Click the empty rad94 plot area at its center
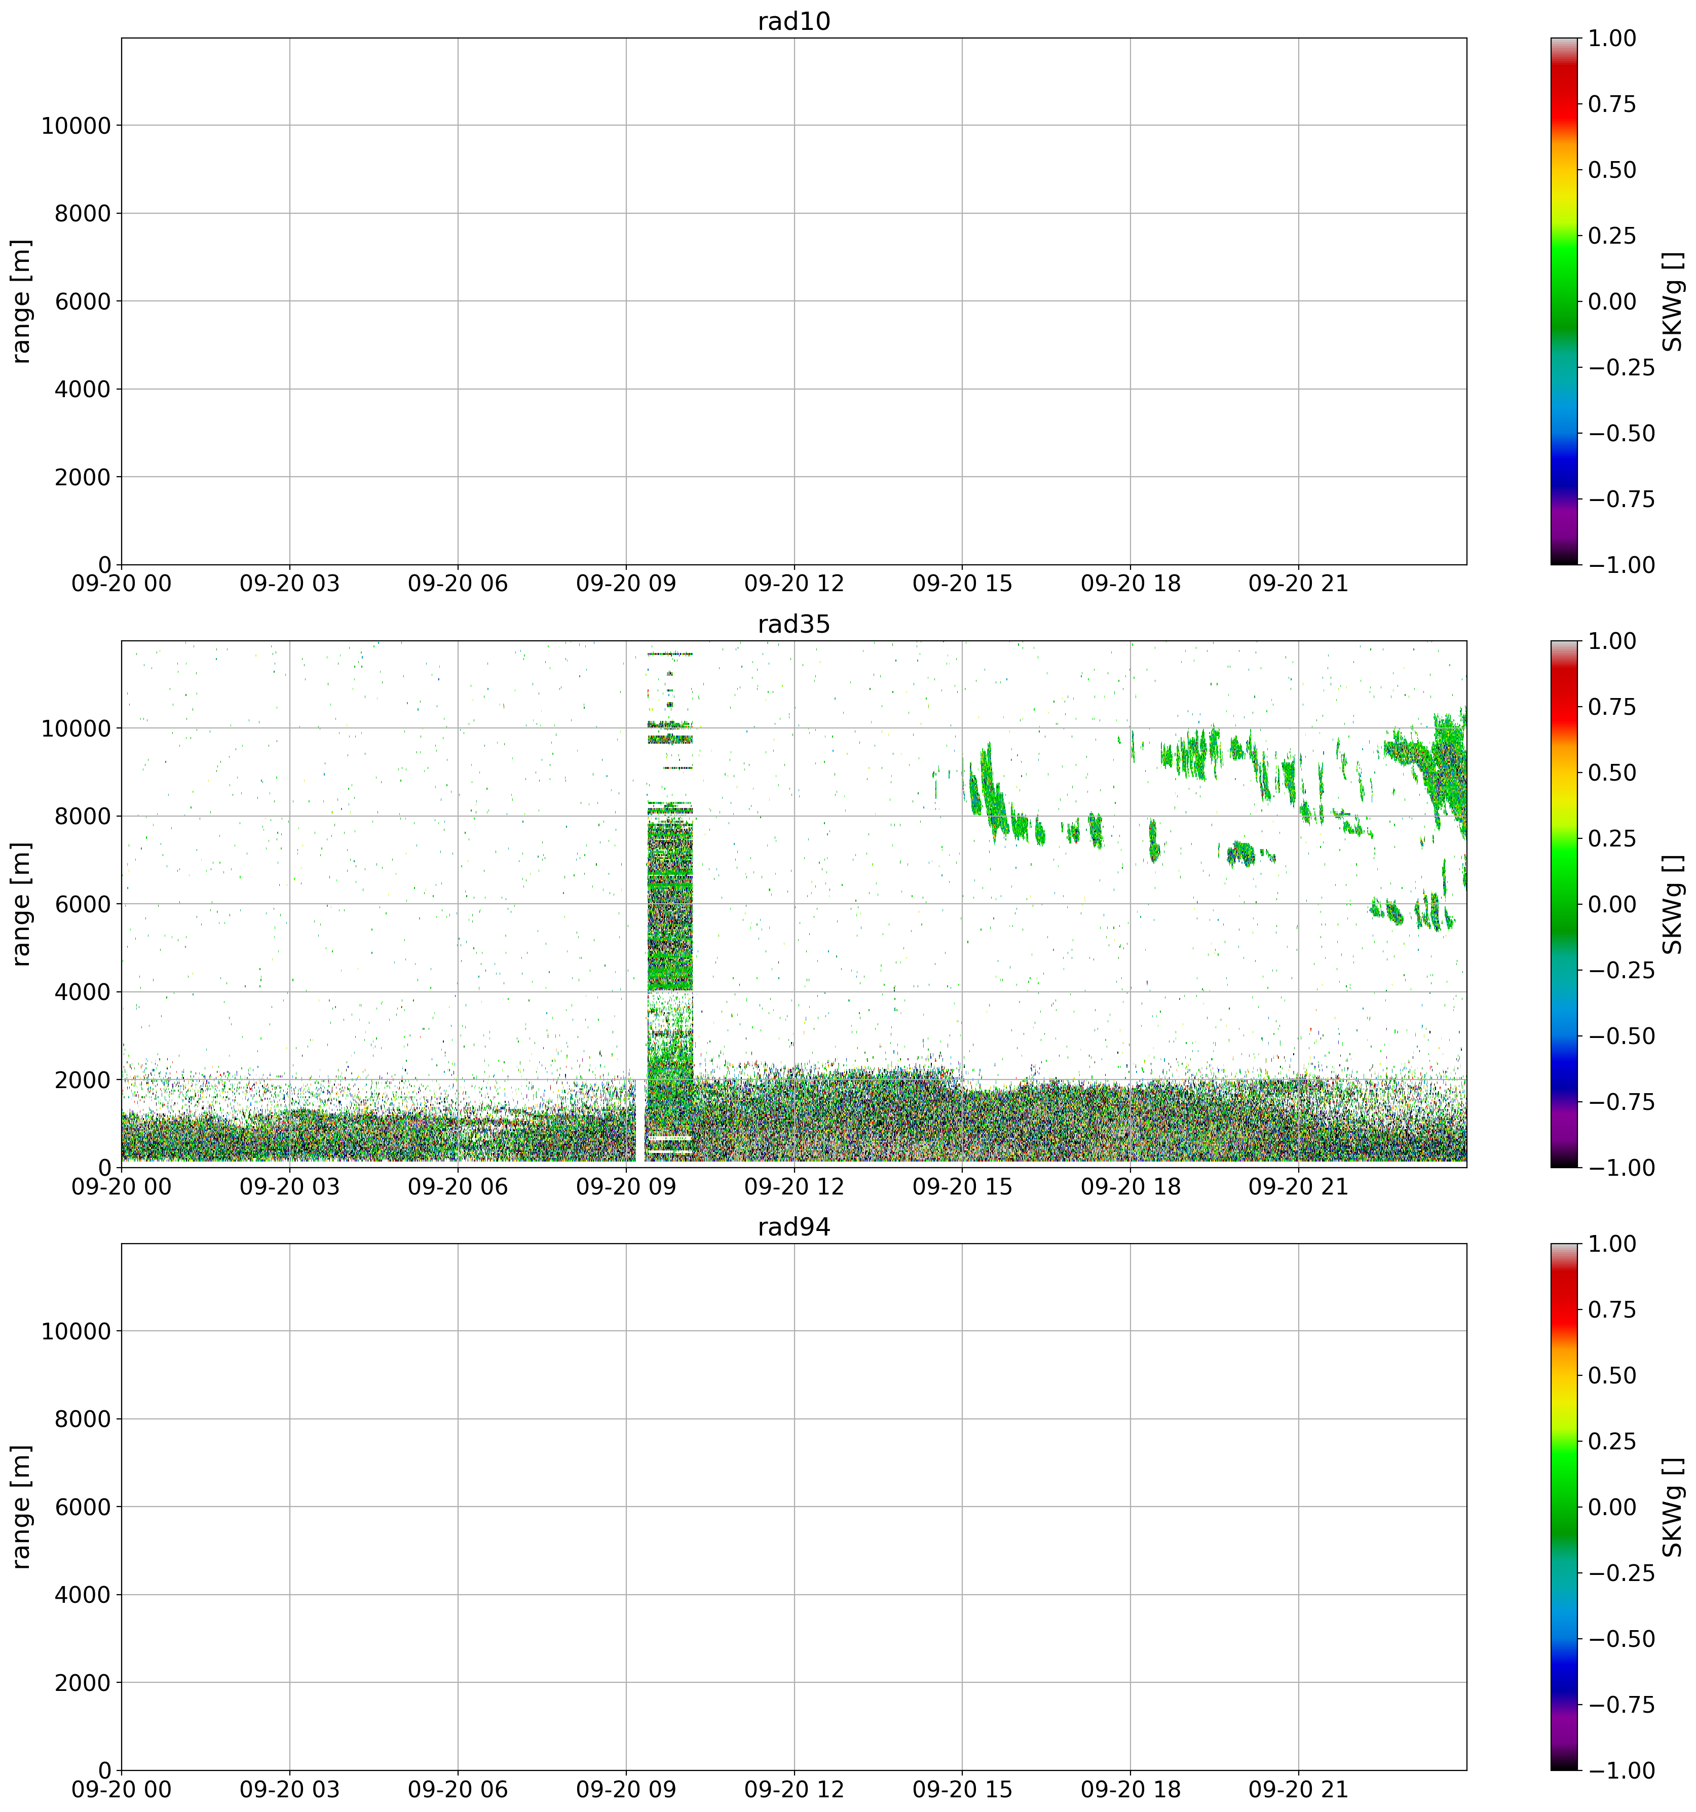 pos(794,1506)
